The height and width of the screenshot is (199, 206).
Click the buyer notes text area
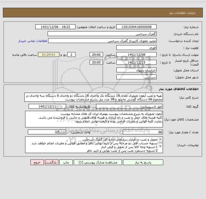94,145
